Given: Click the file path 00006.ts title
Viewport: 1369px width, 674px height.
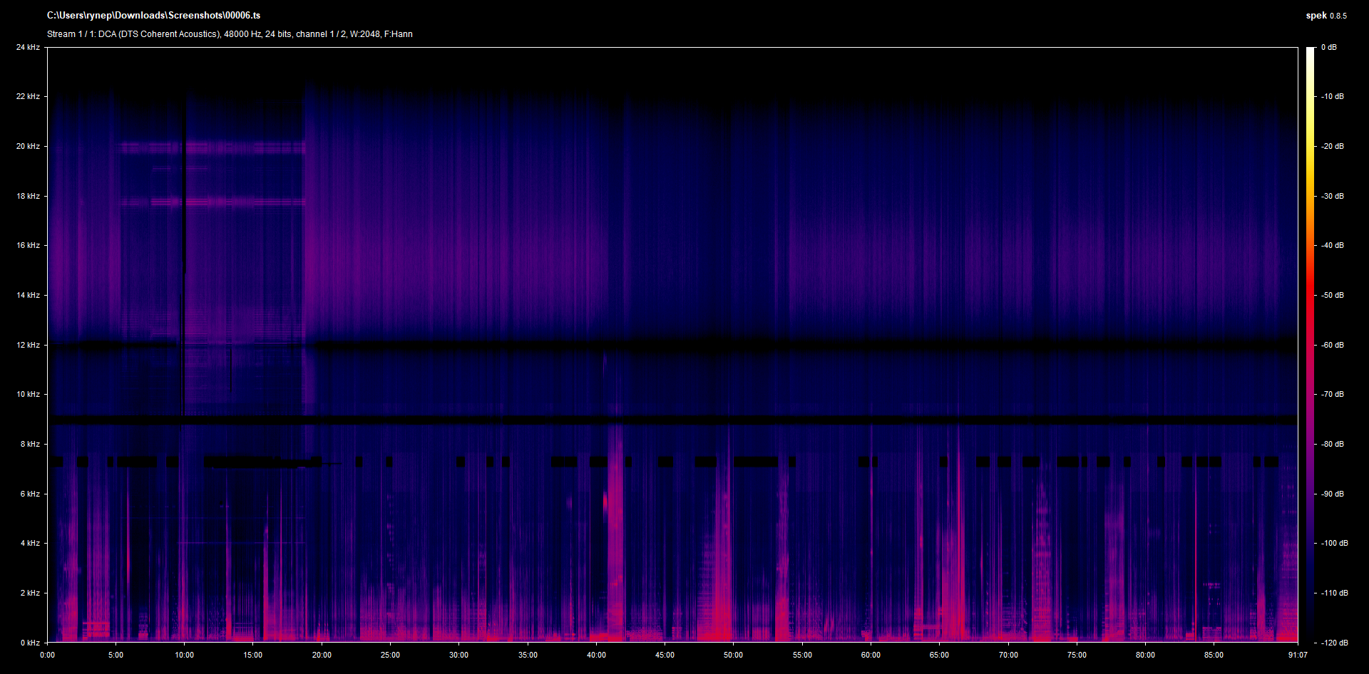Looking at the screenshot, I should pyautogui.click(x=153, y=16).
